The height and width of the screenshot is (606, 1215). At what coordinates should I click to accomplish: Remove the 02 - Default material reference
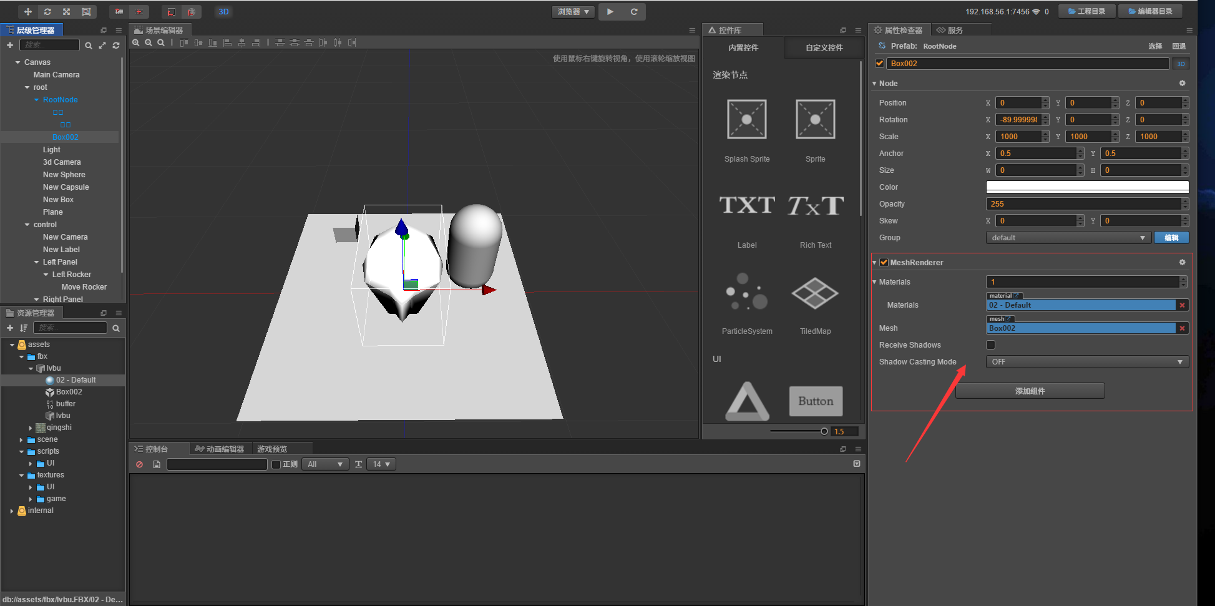point(1182,305)
